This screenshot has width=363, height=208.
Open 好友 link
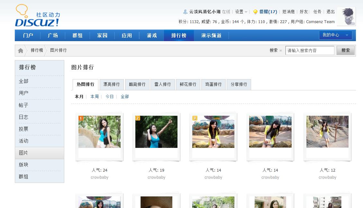point(304,12)
